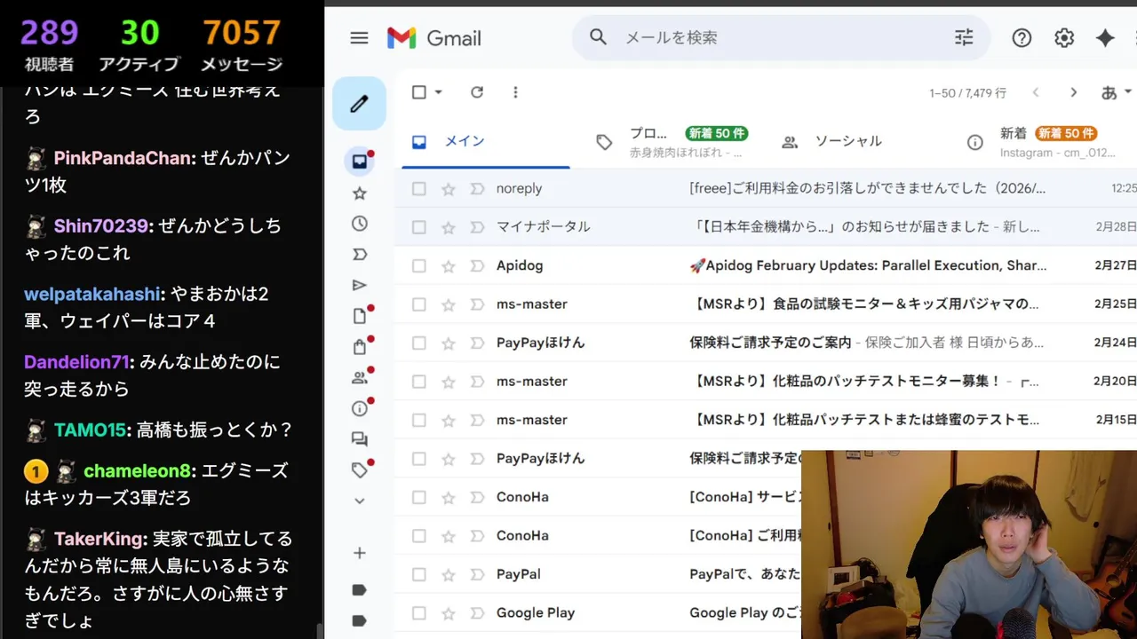Click chat user chameleon8 name
Screen dimensions: 1137x639
(138, 471)
